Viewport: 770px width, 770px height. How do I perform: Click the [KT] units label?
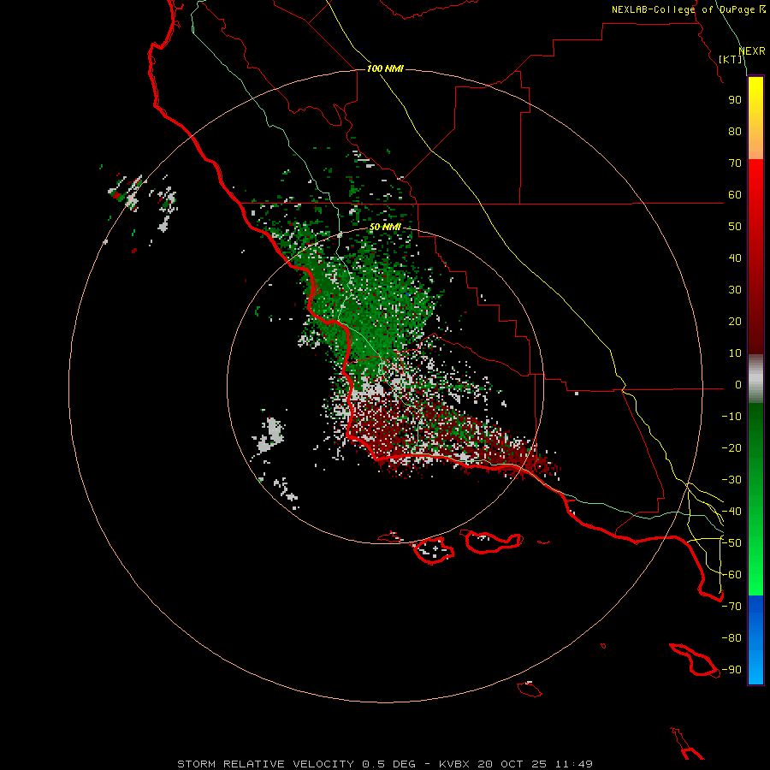731,59
